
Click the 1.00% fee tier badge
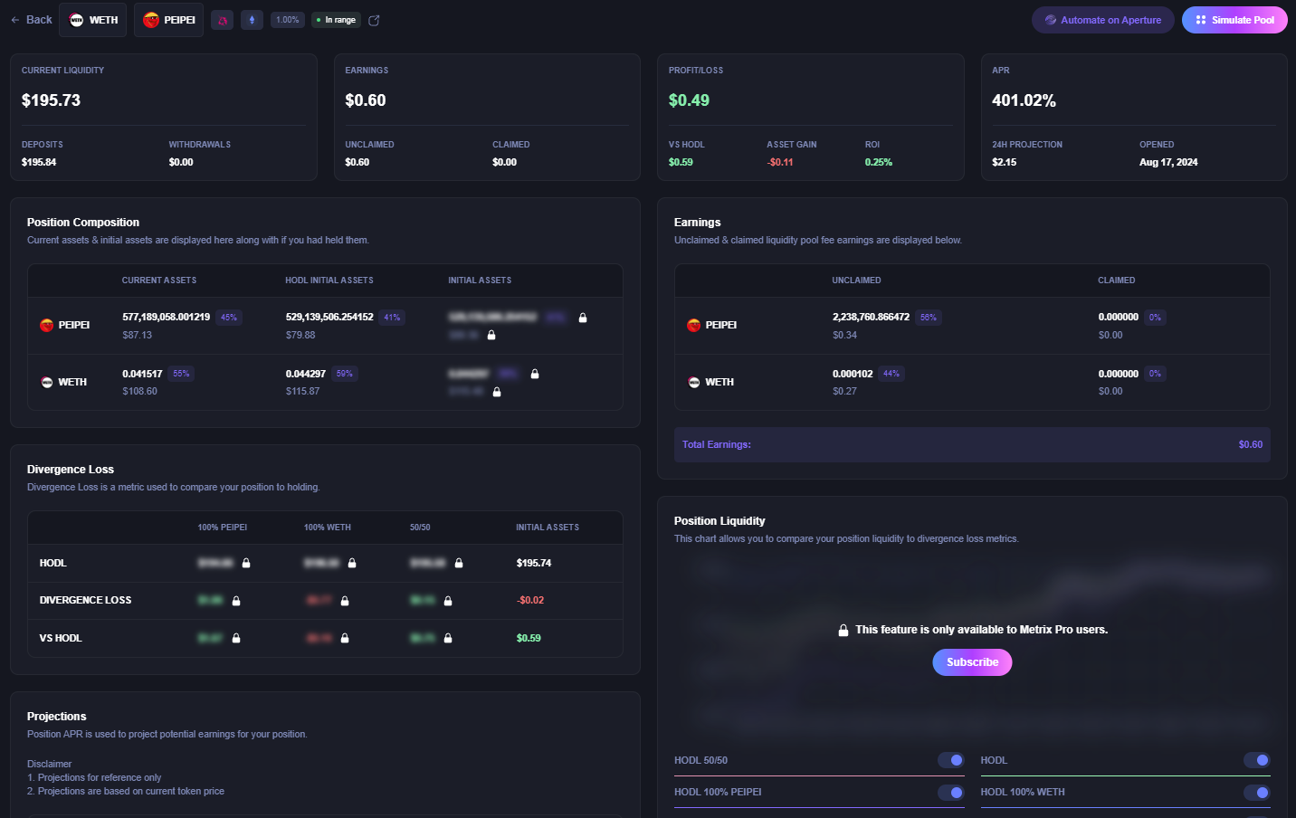pos(288,20)
